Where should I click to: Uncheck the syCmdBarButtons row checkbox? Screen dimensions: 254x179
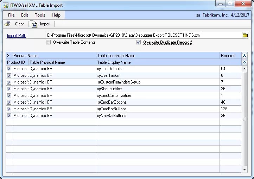point(9,109)
